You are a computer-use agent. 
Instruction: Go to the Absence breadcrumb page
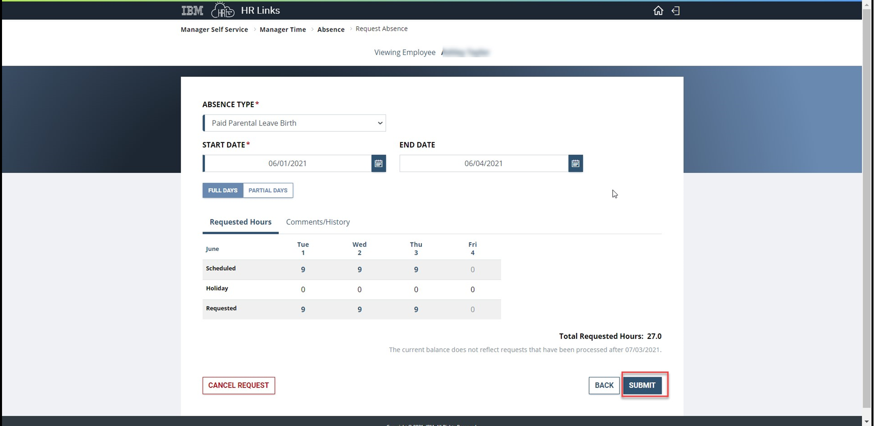pos(331,29)
